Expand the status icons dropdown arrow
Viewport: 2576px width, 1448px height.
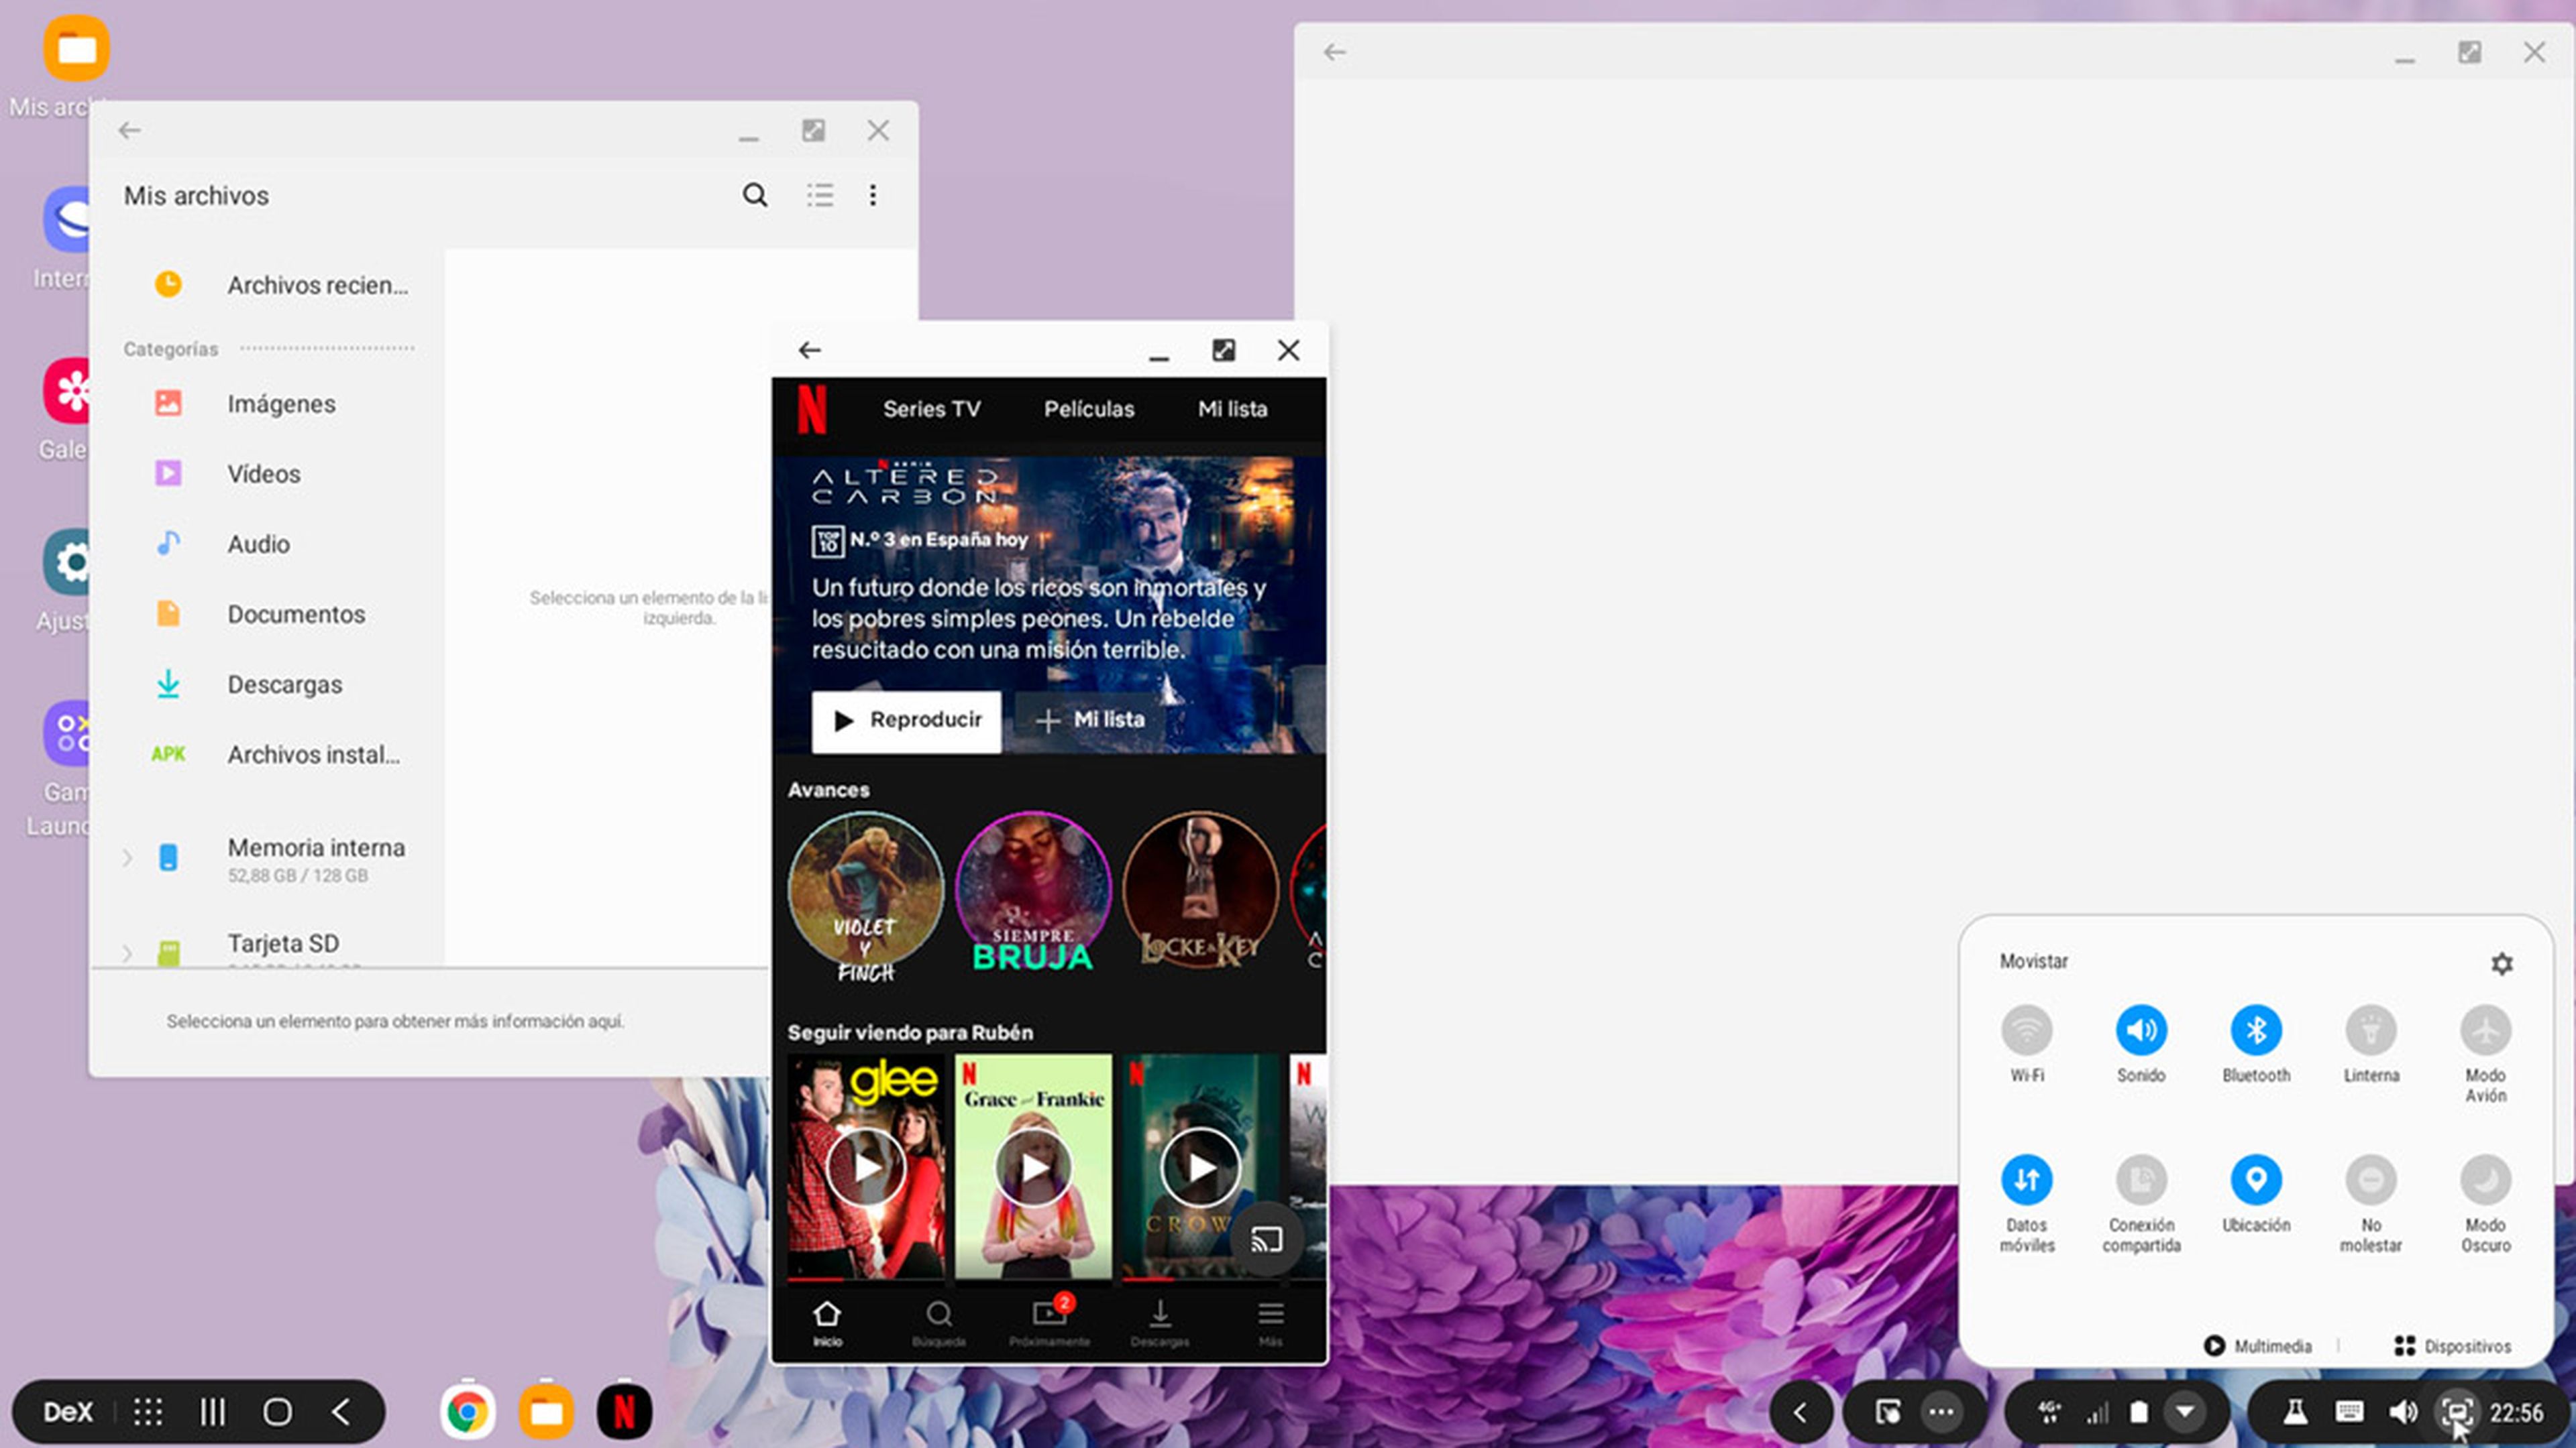tap(2185, 1412)
